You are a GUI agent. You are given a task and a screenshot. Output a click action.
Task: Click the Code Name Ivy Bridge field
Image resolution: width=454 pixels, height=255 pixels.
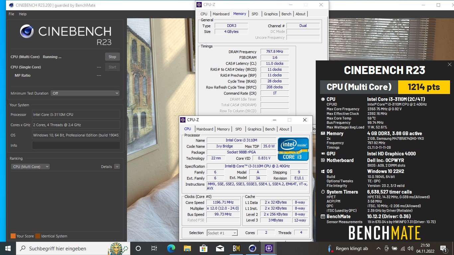[x=225, y=146]
